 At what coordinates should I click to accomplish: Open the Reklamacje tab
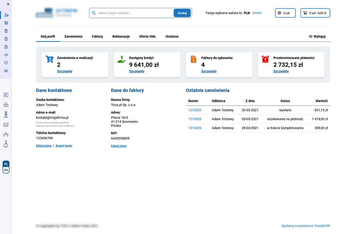point(121,36)
